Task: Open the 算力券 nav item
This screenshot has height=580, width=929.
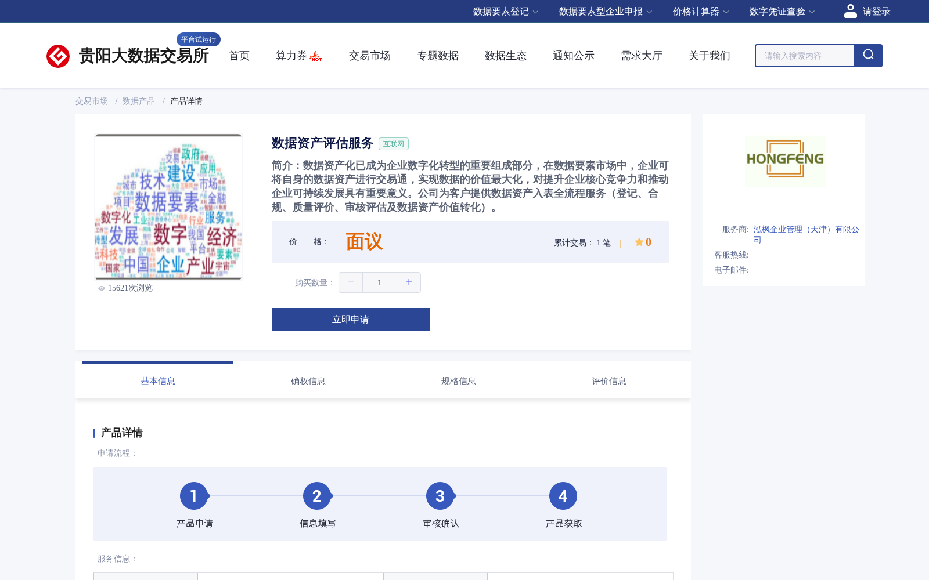Action: click(x=291, y=56)
